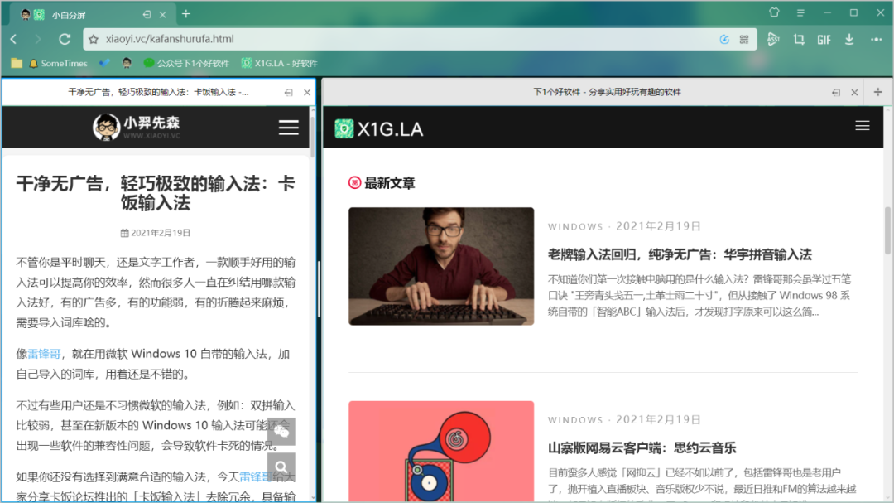Open article 老牌输入法回归,纯净无广告:华宇拼音输入法
Image resolution: width=894 pixels, height=503 pixels.
(680, 254)
